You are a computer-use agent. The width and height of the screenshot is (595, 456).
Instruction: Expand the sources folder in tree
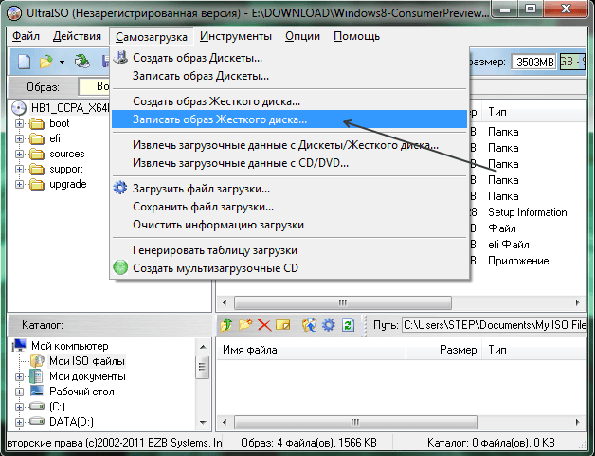[x=21, y=154]
